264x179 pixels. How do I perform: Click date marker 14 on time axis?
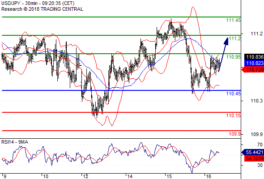130,176
